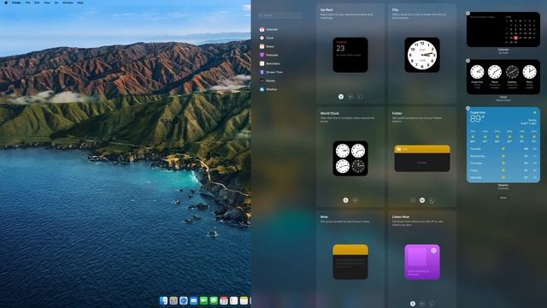Add the World Clock four-clock widget preview
547x308 pixels.
pos(350,158)
